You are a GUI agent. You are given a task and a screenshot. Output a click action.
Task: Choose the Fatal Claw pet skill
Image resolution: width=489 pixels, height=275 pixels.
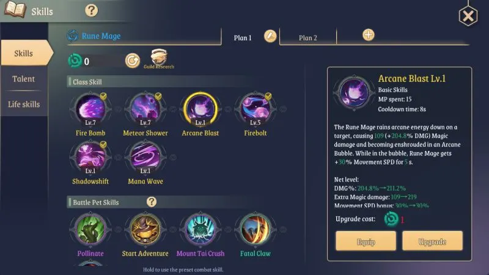tap(255, 229)
